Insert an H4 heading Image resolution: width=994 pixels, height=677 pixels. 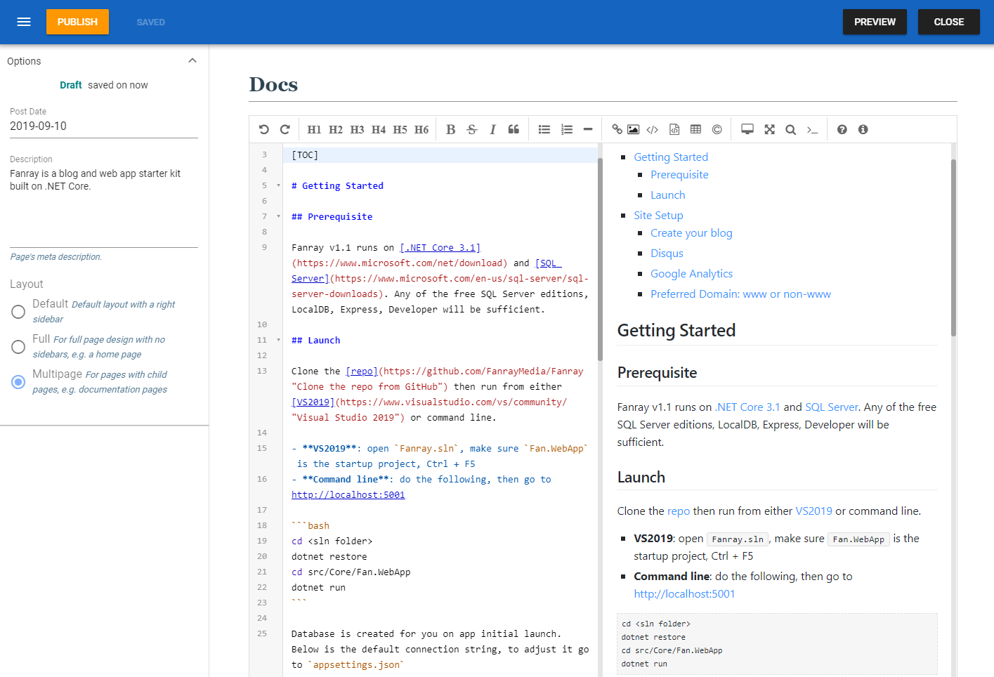pyautogui.click(x=379, y=129)
